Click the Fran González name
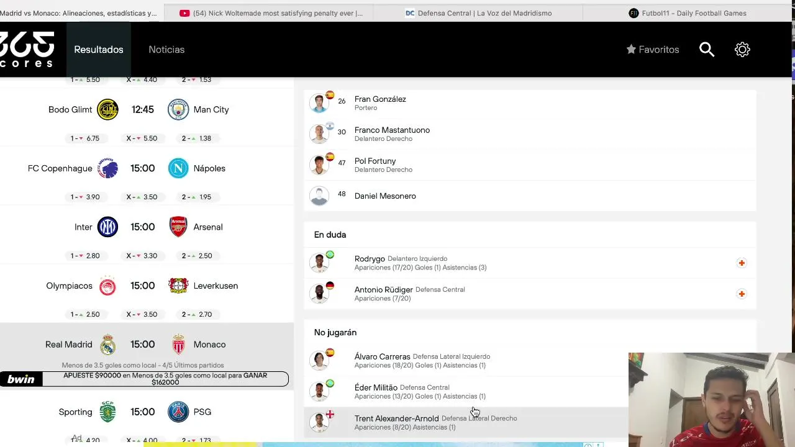This screenshot has height=447, width=795. coord(380,99)
